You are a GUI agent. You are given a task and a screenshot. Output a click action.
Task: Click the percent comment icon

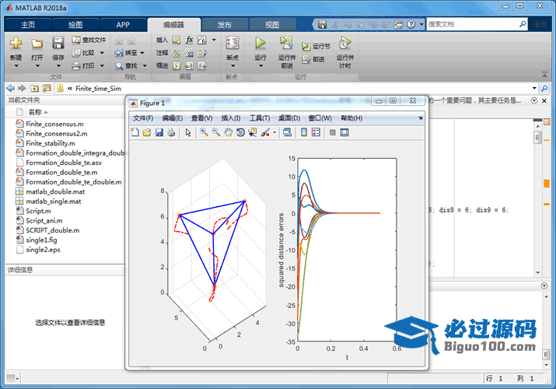(x=177, y=53)
